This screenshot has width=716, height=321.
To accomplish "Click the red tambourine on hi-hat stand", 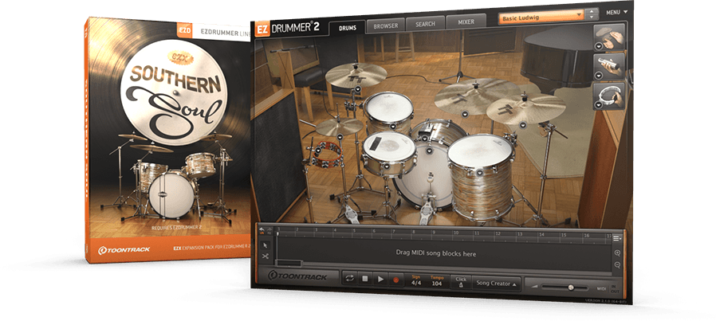I will click(x=327, y=154).
